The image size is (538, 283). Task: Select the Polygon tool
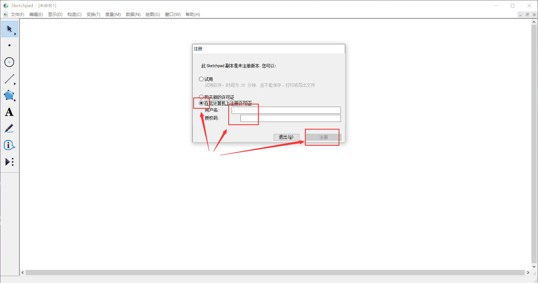[9, 95]
